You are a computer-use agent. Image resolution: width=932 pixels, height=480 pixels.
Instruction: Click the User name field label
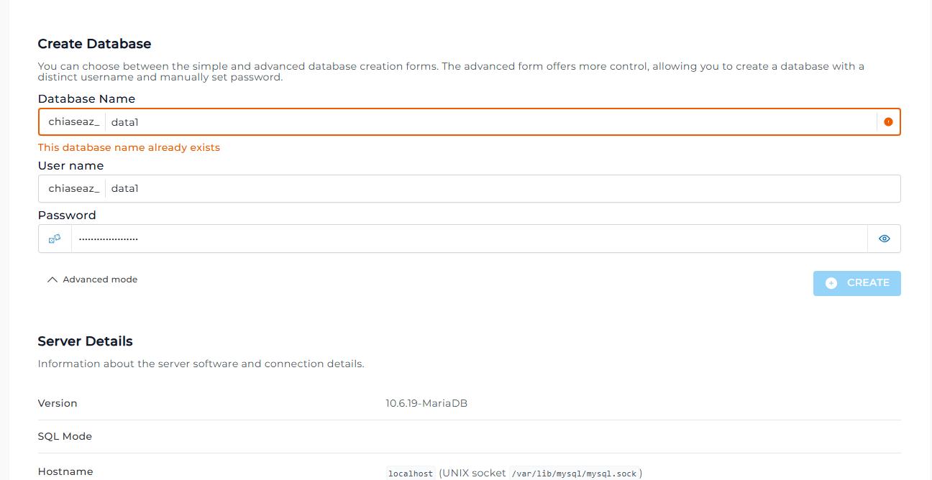[70, 166]
